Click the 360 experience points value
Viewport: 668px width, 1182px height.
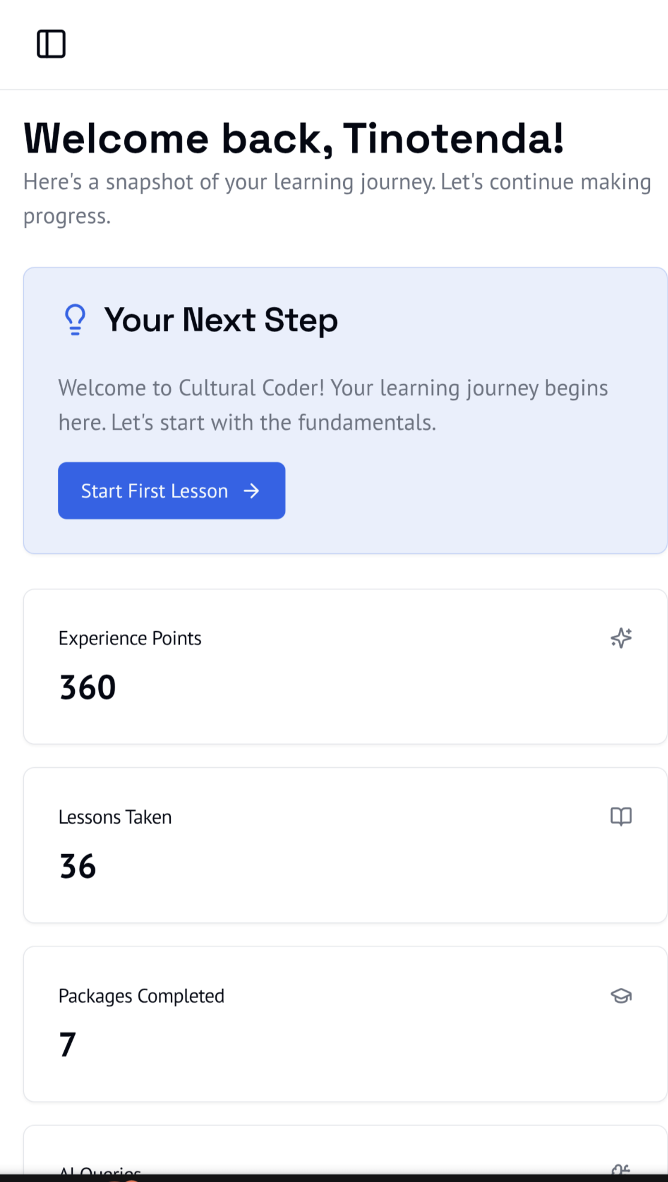[88, 686]
